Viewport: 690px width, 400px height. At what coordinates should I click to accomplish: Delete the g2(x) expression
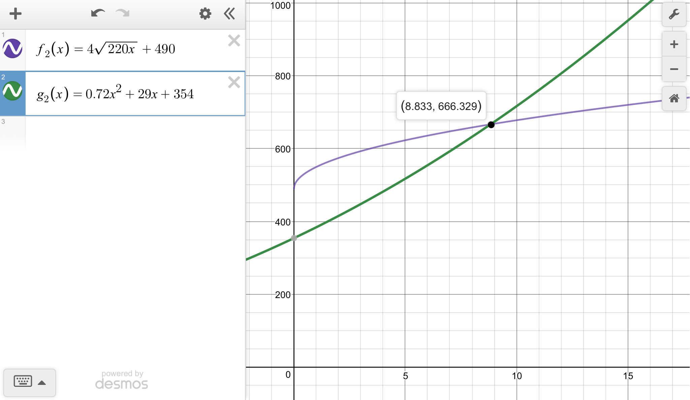point(234,82)
